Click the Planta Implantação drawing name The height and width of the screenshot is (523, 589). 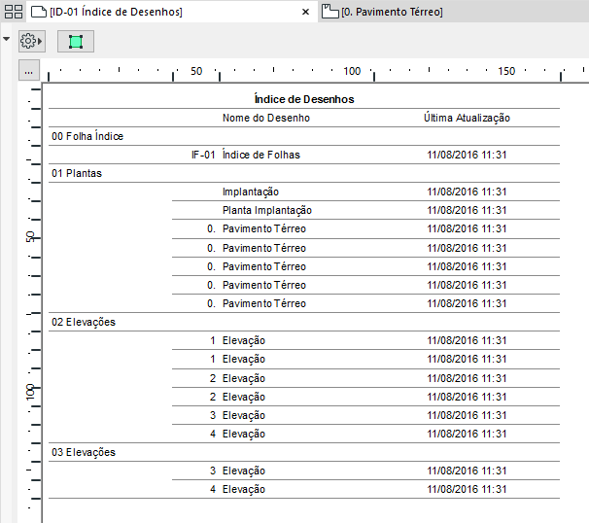point(267,210)
